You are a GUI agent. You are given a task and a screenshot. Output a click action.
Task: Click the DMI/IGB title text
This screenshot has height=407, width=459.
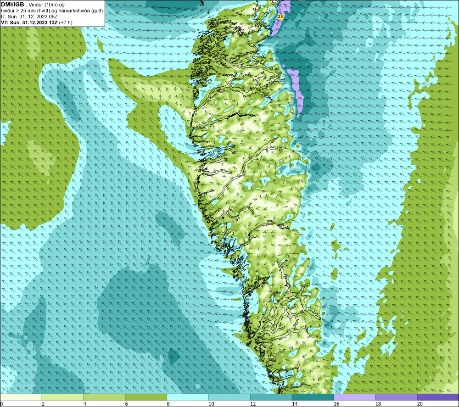12,5
